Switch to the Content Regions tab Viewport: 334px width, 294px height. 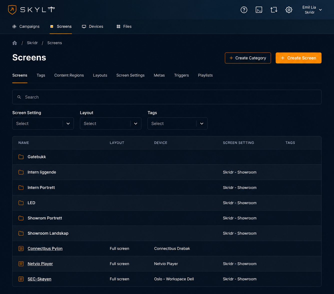69,75
